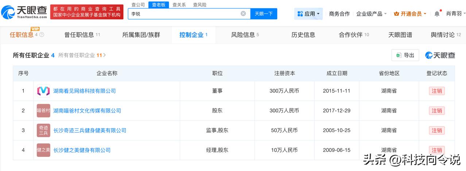Click the 导出 Excel export button
The height and width of the screenshot is (171, 466).
coord(405,55)
